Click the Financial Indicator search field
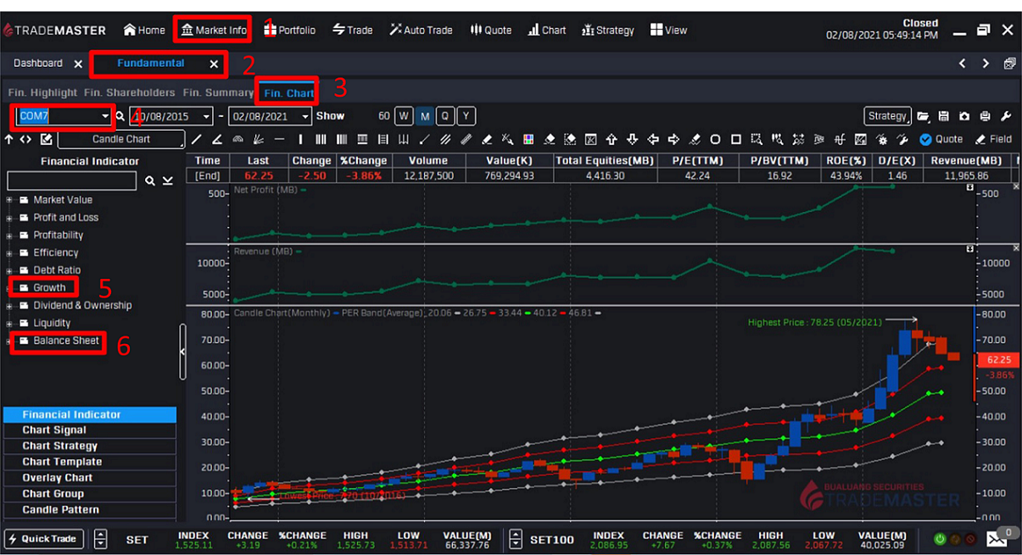This screenshot has width=1022, height=555. point(71,180)
